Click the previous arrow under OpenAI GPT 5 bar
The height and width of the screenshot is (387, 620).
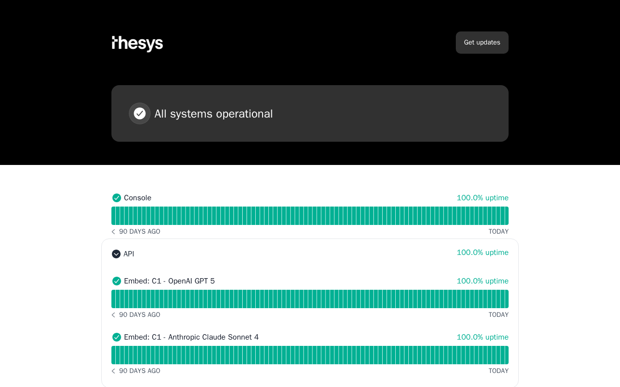click(113, 315)
